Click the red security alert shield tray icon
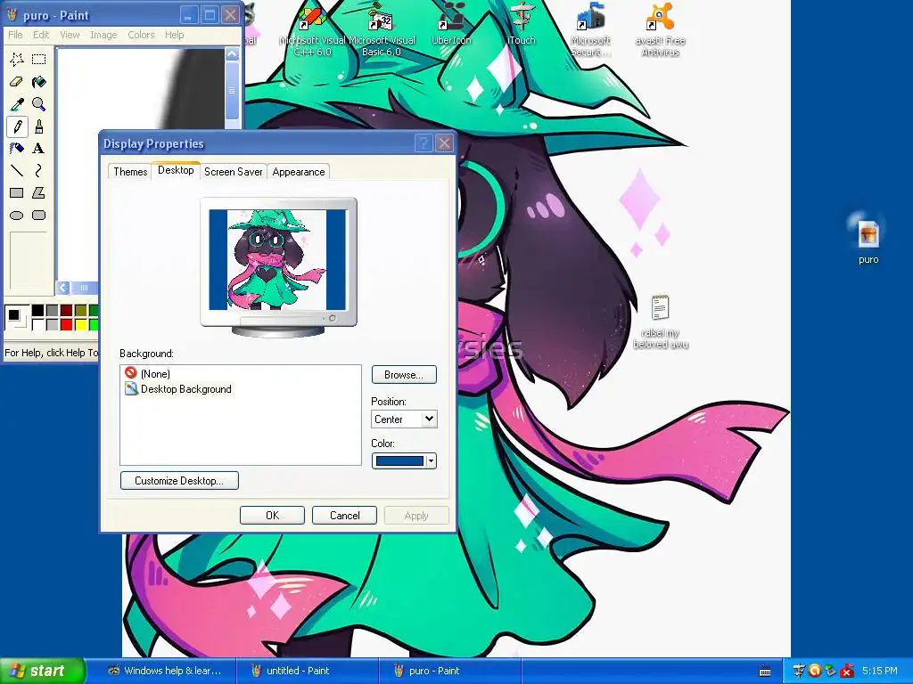 [847, 671]
